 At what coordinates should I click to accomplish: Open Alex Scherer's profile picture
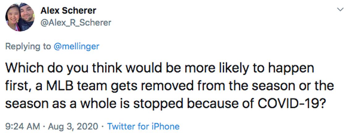tap(19, 17)
